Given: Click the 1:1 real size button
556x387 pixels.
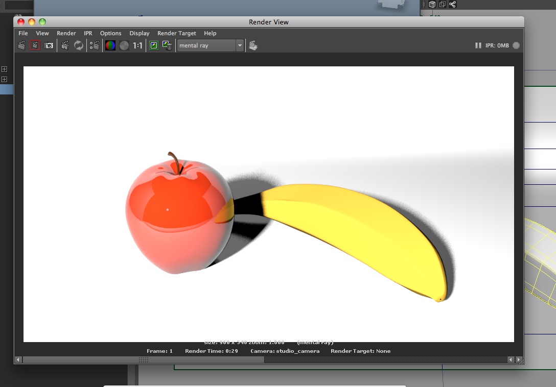Looking at the screenshot, I should click(138, 45).
